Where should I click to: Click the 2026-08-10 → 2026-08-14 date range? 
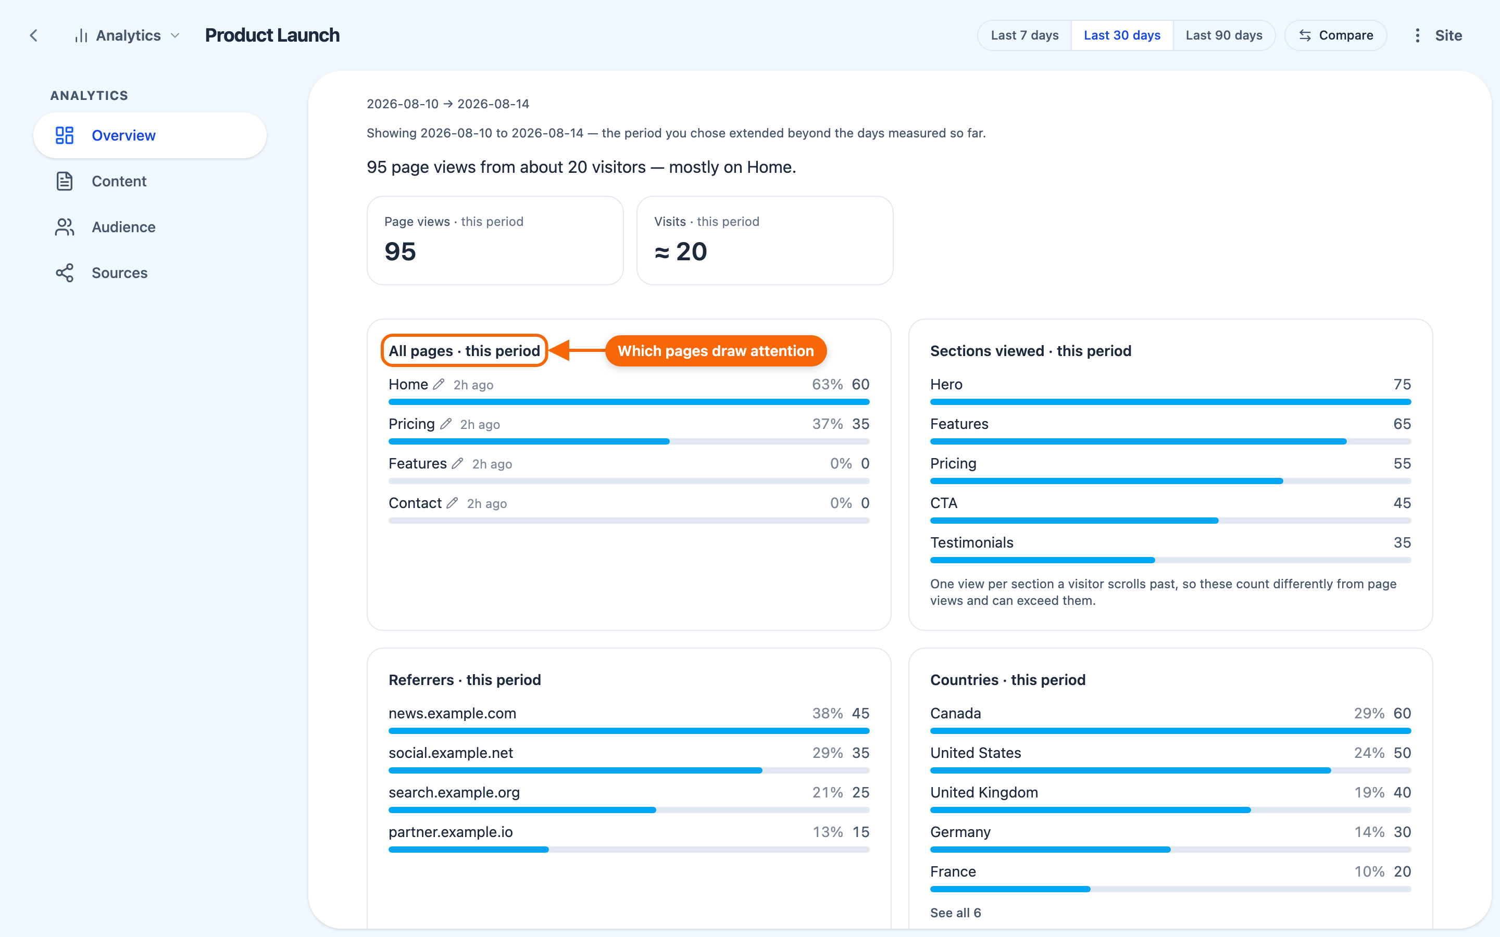[x=447, y=104]
